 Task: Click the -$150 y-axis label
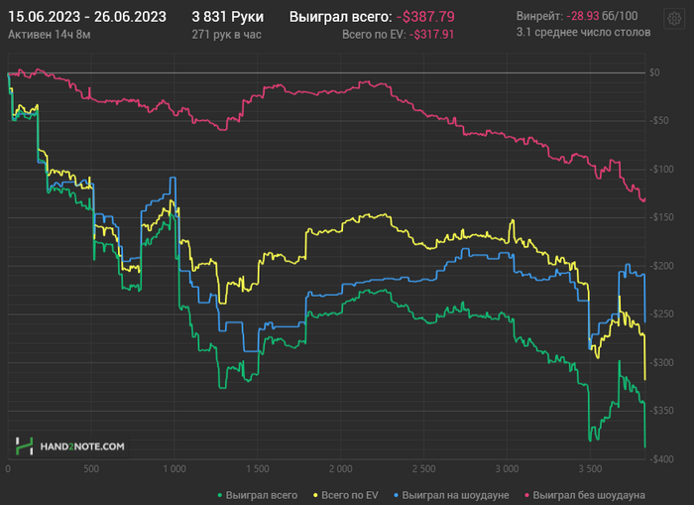point(661,217)
